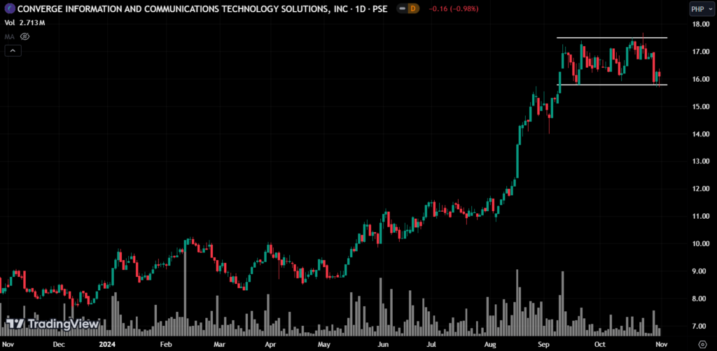Click the Converge symbol logo icon

(x=9, y=8)
